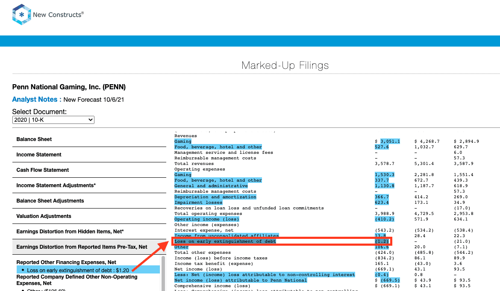Select the Loss on early extinguishment of debt : $1.20 item
500x291 pixels.
(x=88, y=270)
